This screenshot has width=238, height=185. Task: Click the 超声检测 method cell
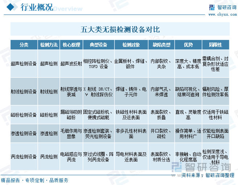coord(49,64)
